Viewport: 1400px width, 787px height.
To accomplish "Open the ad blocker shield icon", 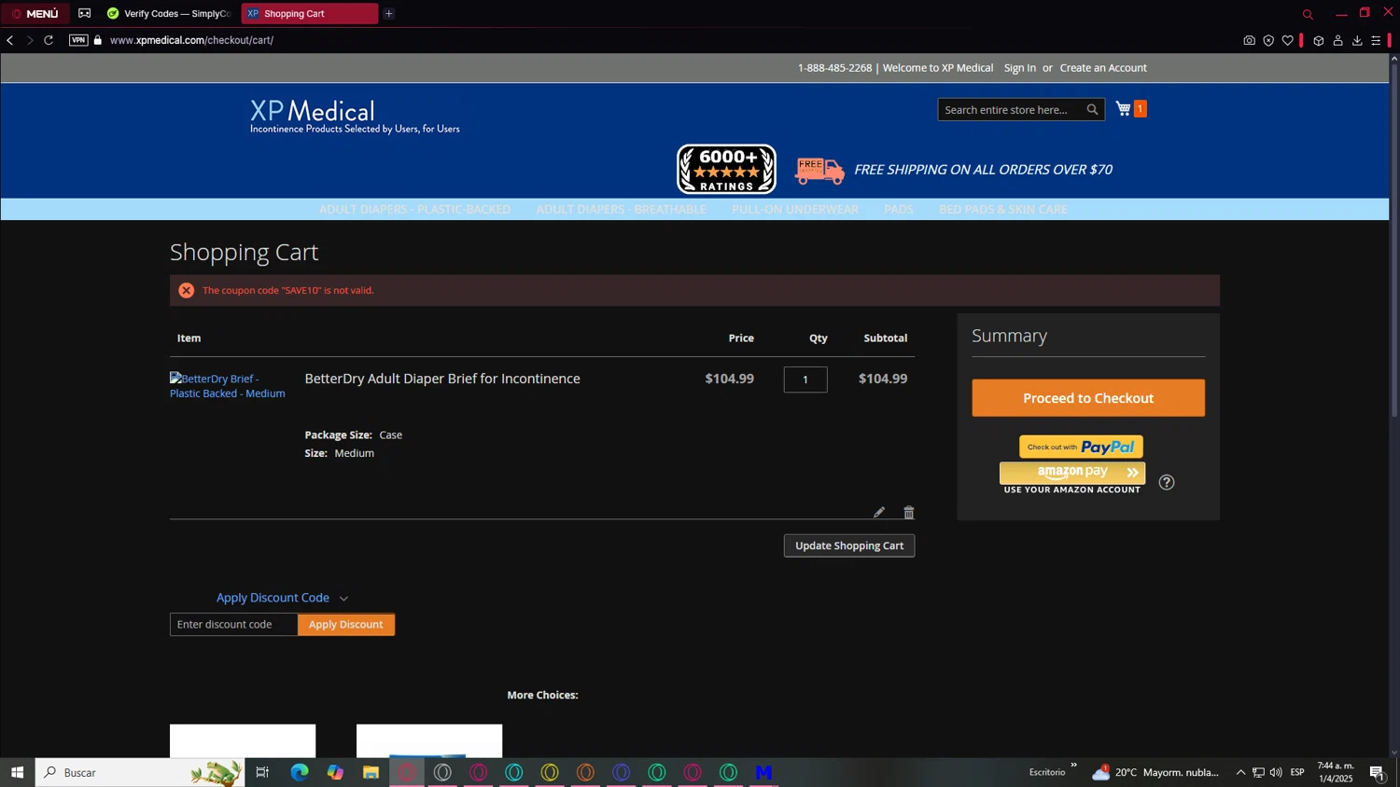I will pos(1268,40).
